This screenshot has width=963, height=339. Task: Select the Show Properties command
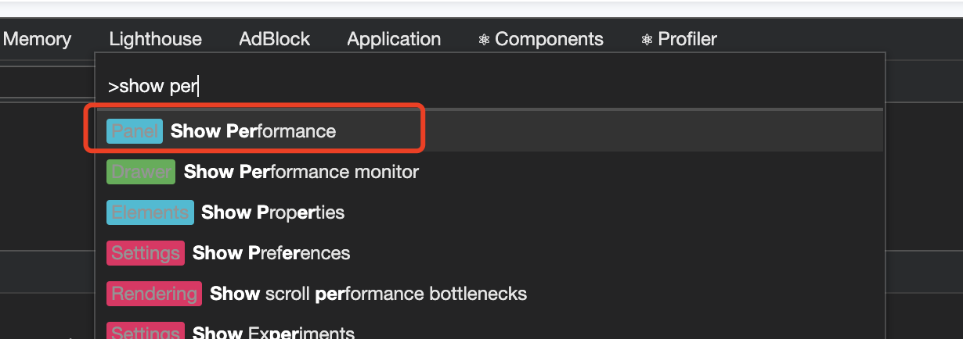[272, 212]
